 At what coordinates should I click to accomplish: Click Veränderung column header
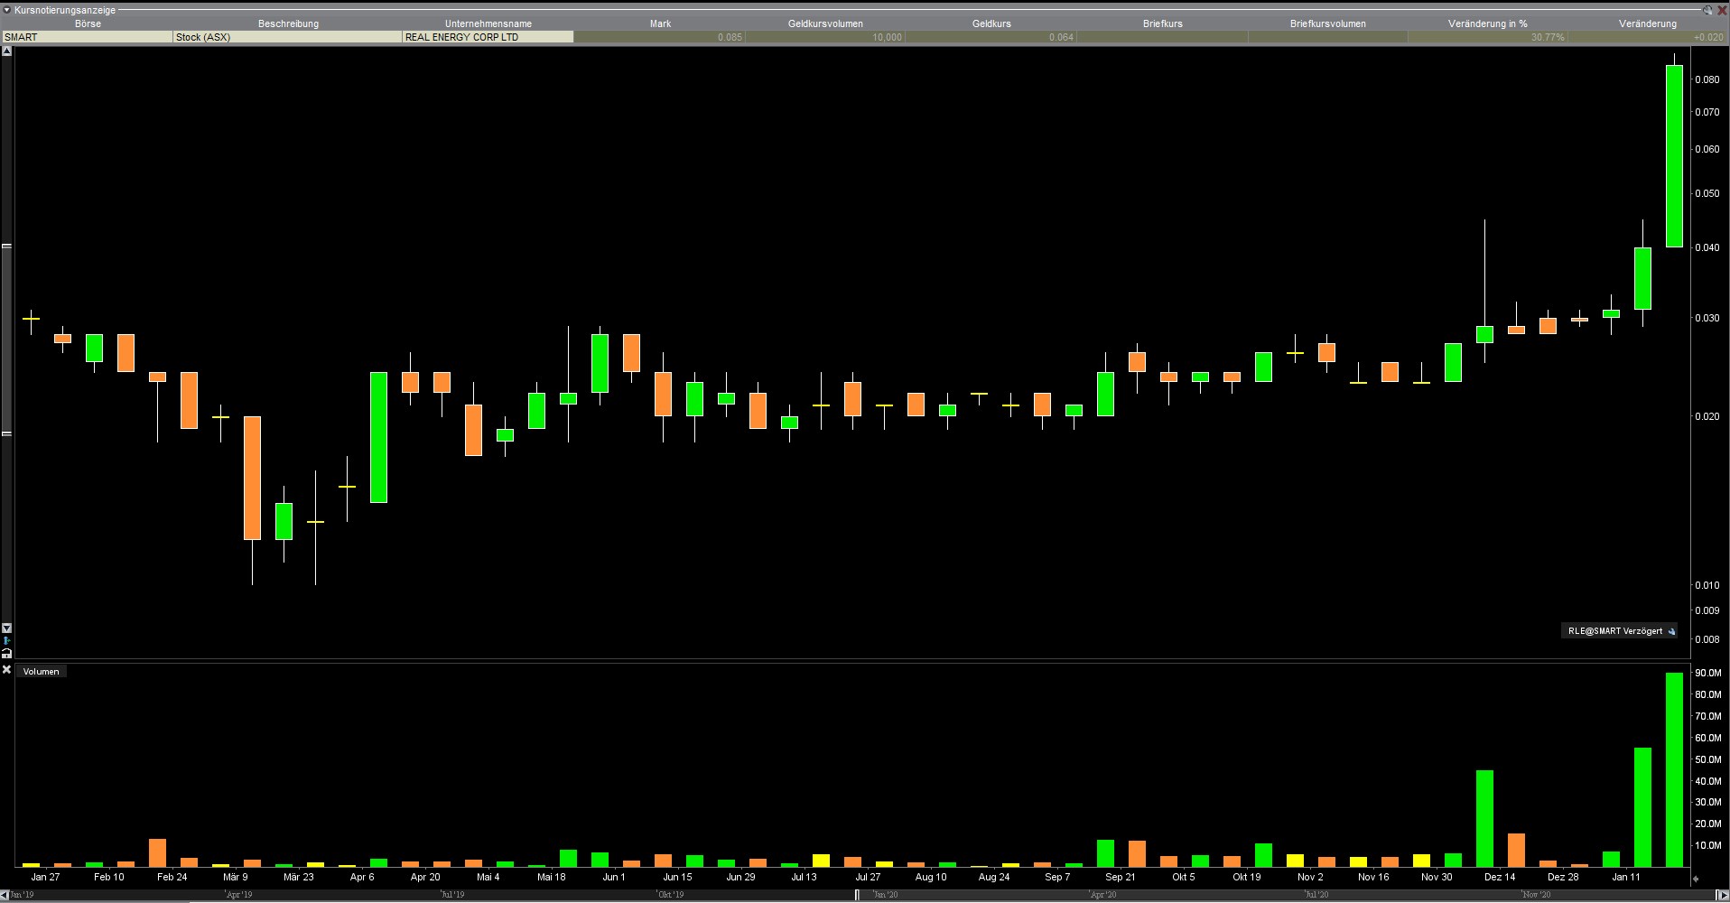1647,23
